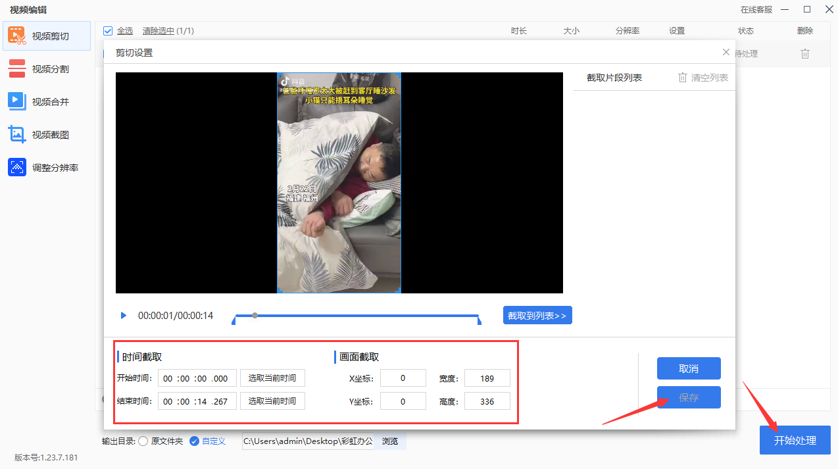Click the 清空列表 clear list label
Screen dimensions: 838x469
[x=710, y=78]
